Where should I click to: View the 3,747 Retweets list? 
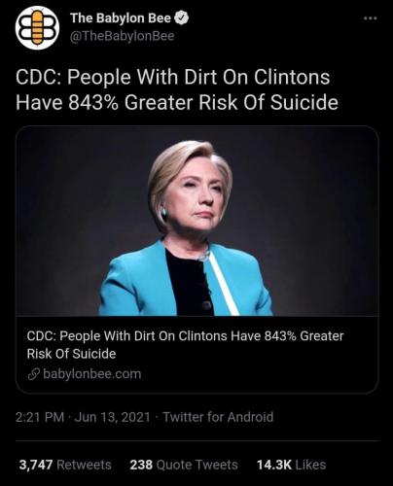[x=65, y=465]
